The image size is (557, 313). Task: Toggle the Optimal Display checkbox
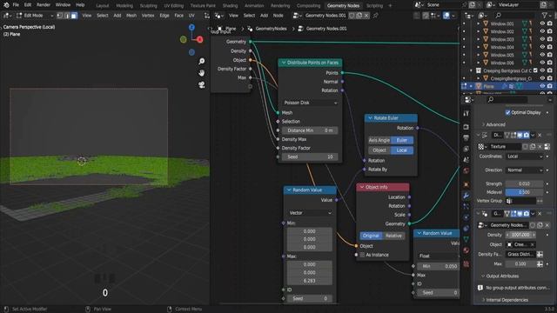click(x=507, y=112)
